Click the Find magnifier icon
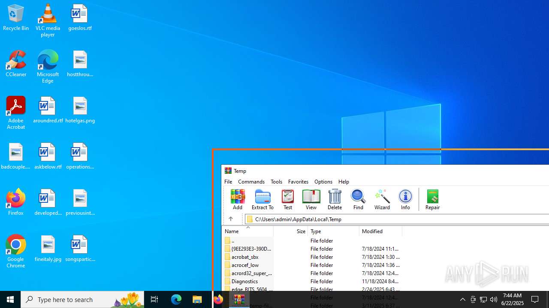The image size is (549, 308). tap(358, 199)
